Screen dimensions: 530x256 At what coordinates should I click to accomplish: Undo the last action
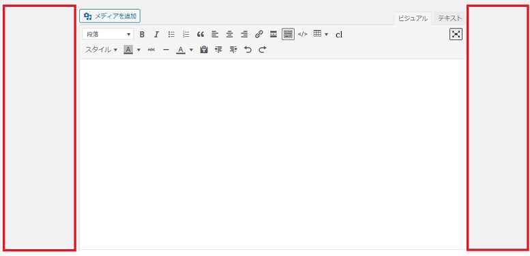(248, 50)
